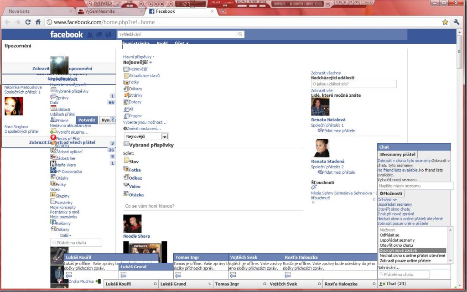The image size is (467, 292).
Task: Open Tomas Ingr tab in the chat bar
Action: [x=240, y=284]
